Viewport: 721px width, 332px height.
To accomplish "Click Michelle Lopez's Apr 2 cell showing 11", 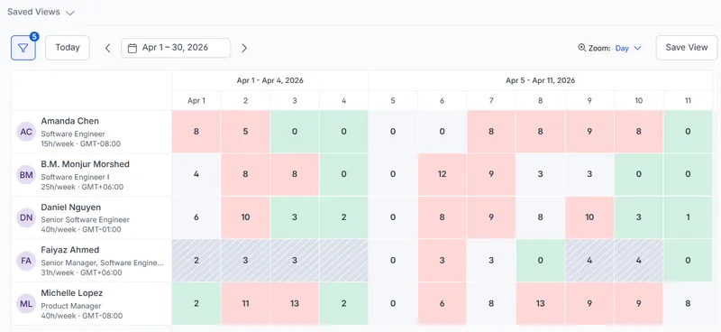I will [245, 303].
